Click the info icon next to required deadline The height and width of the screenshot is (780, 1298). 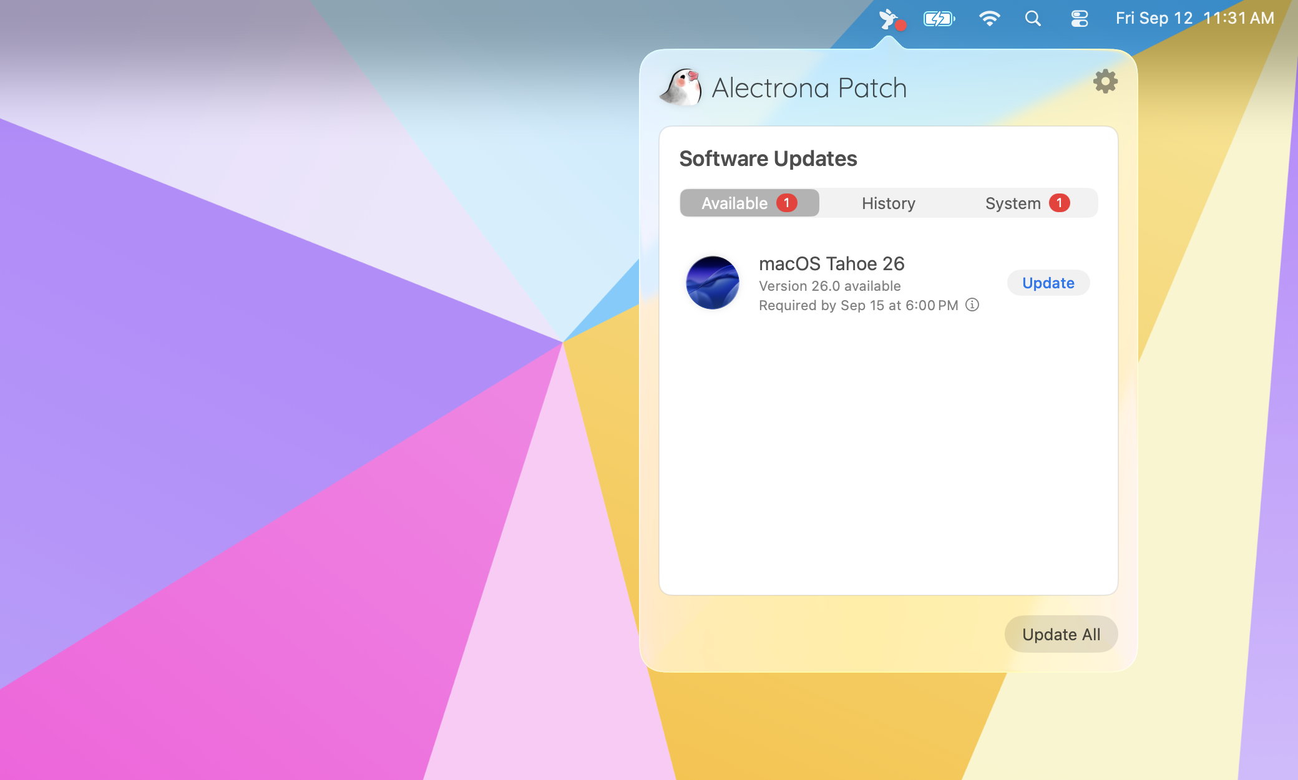(972, 305)
